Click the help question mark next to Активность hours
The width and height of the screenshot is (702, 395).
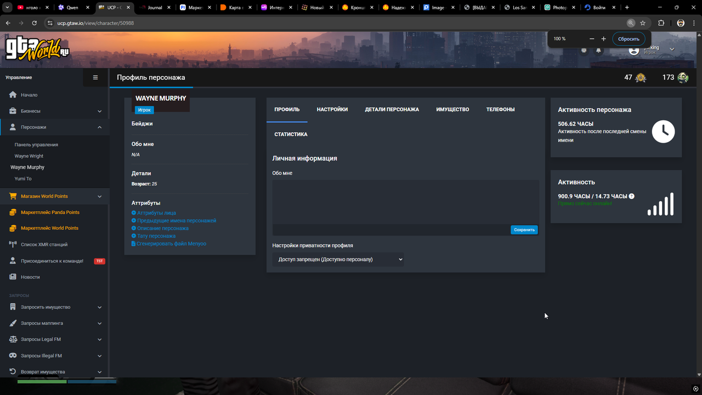click(632, 196)
